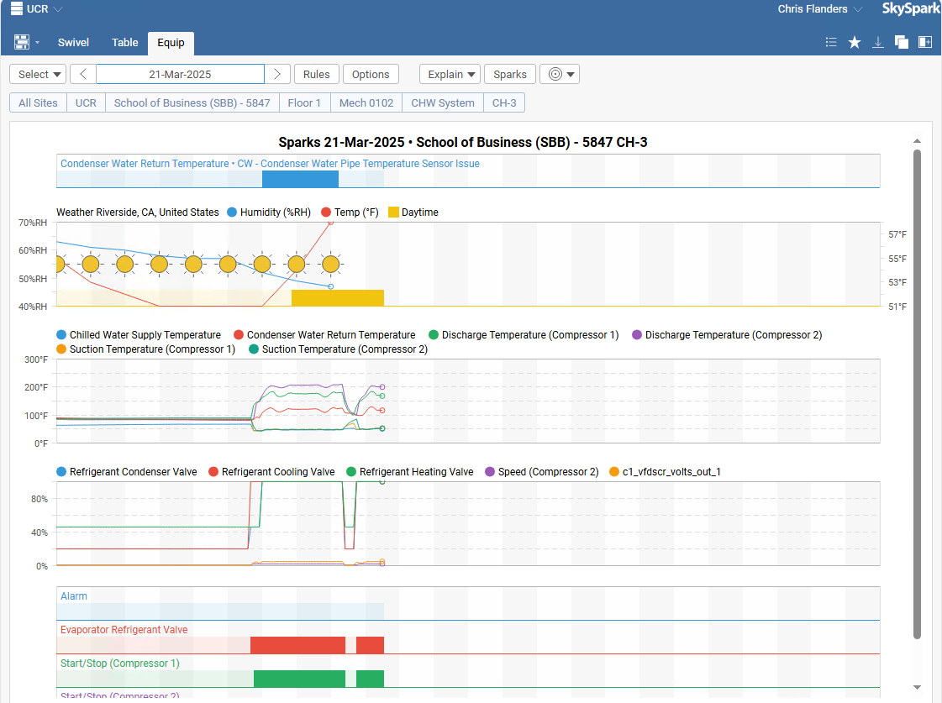The height and width of the screenshot is (703, 942).
Task: Click the yellow Daytime legend swatch
Action: tap(394, 212)
